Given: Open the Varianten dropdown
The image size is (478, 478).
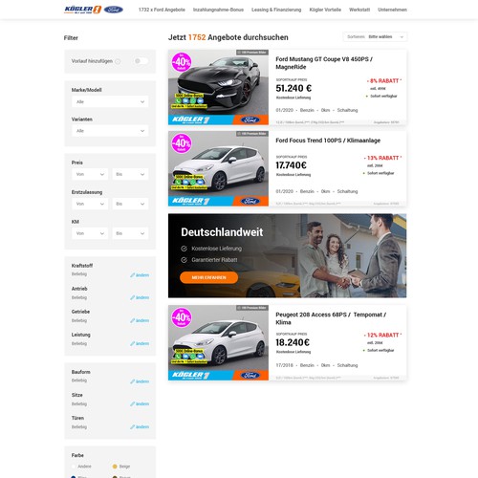Looking at the screenshot, I should pyautogui.click(x=110, y=131).
